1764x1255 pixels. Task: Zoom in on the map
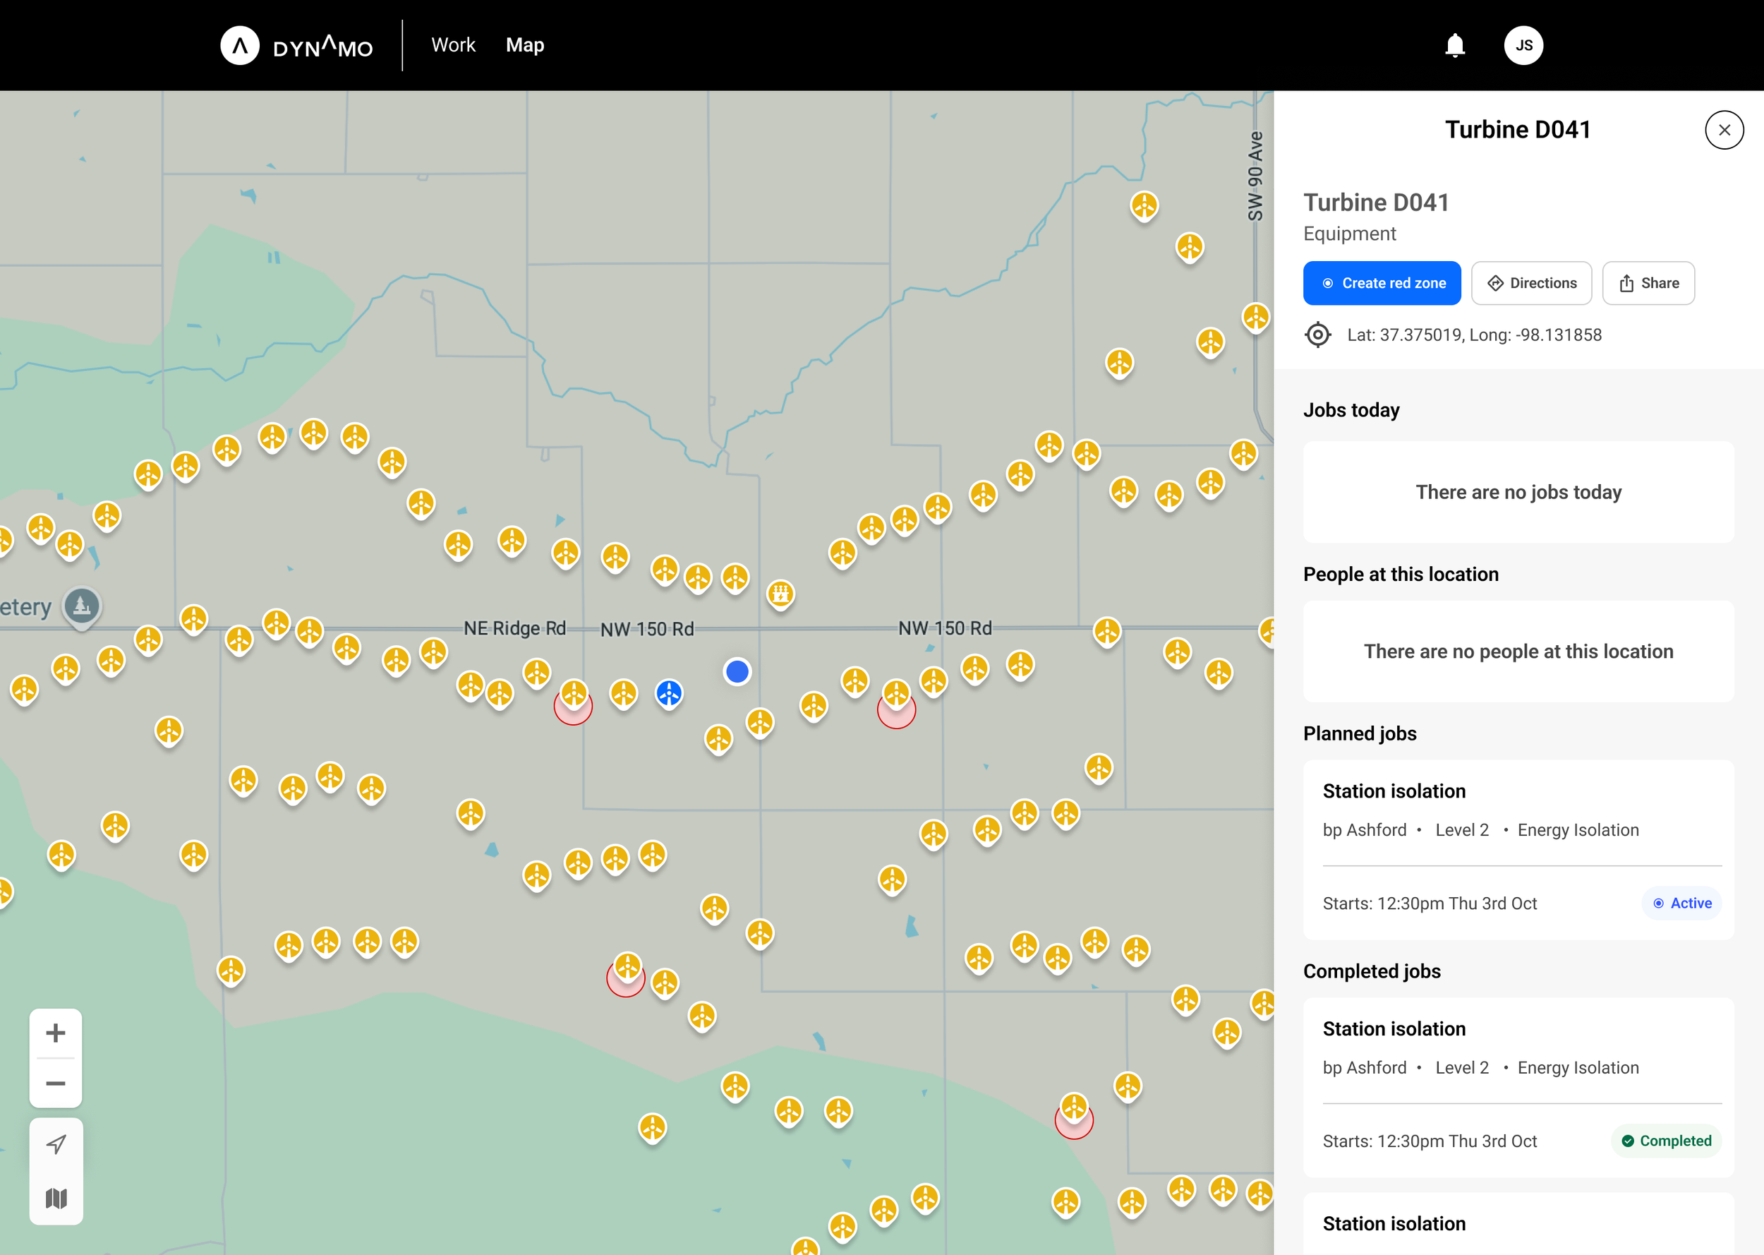pos(55,1033)
